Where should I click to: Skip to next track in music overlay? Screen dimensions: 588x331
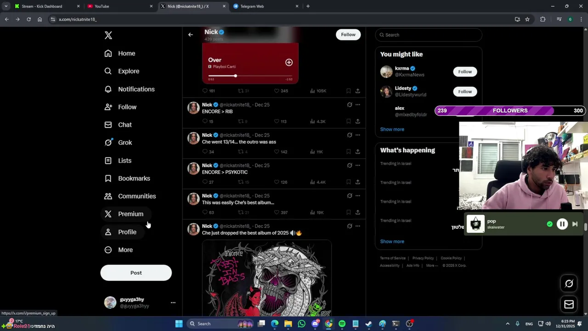575,224
